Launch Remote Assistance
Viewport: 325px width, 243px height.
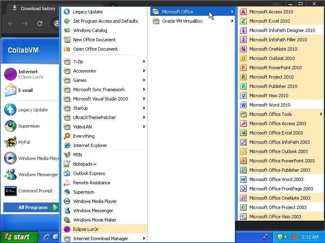point(104,183)
